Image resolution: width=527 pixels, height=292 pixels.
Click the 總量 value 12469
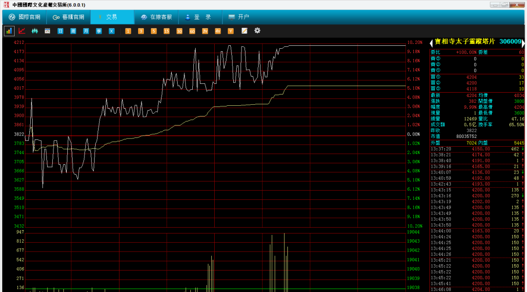pyautogui.click(x=470, y=119)
